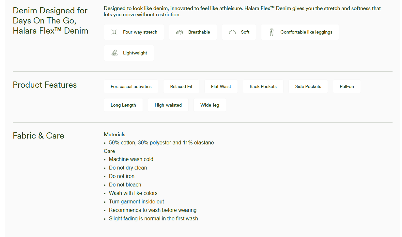This screenshot has width=402, height=237.
Task: Select the Comfortable like leggings label
Action: (306, 32)
